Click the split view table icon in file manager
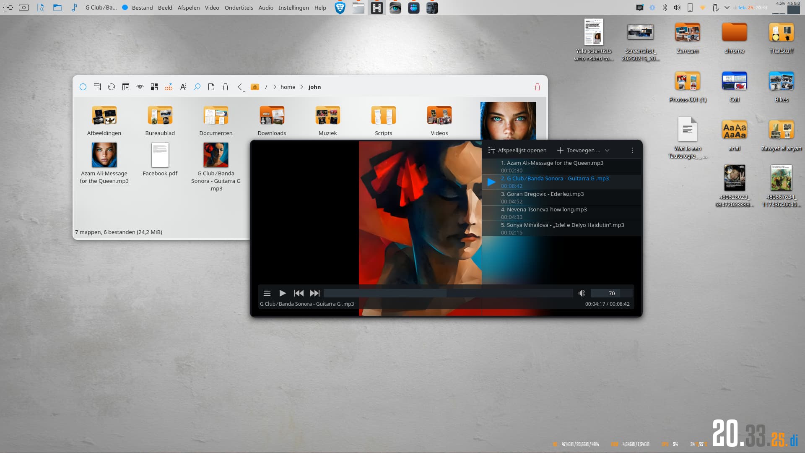The height and width of the screenshot is (453, 805). pyautogui.click(x=126, y=87)
